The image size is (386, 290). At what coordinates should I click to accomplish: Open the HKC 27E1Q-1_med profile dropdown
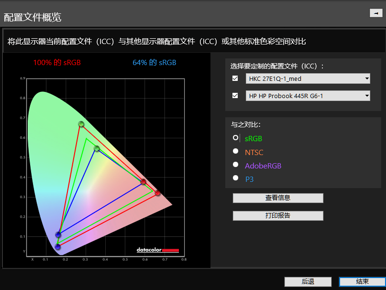tap(308, 78)
